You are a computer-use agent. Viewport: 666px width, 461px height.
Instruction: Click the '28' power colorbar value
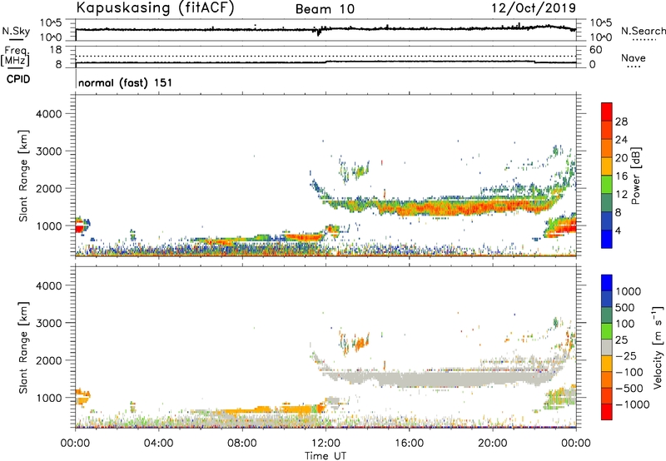click(x=621, y=121)
